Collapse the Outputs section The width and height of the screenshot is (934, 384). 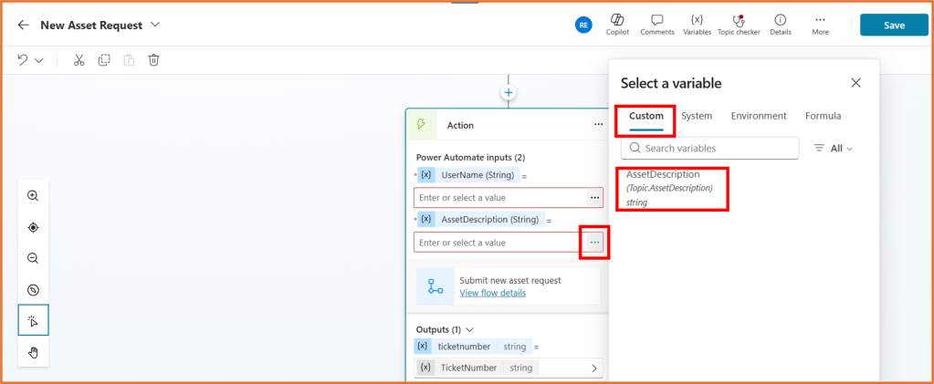pos(469,329)
